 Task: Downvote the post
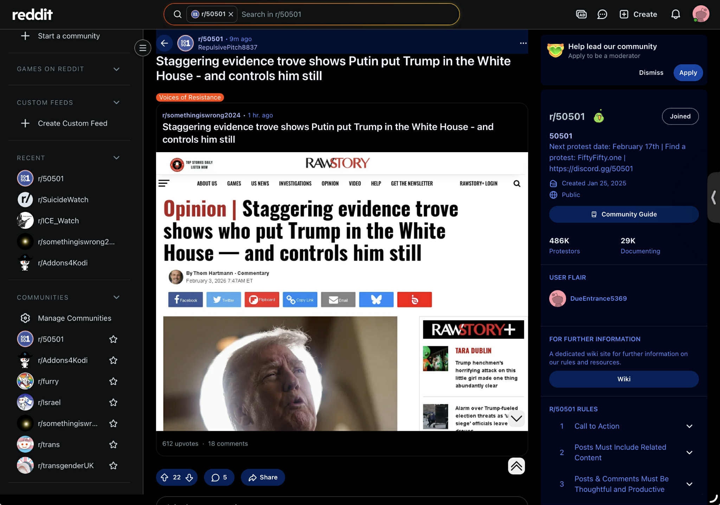click(189, 477)
